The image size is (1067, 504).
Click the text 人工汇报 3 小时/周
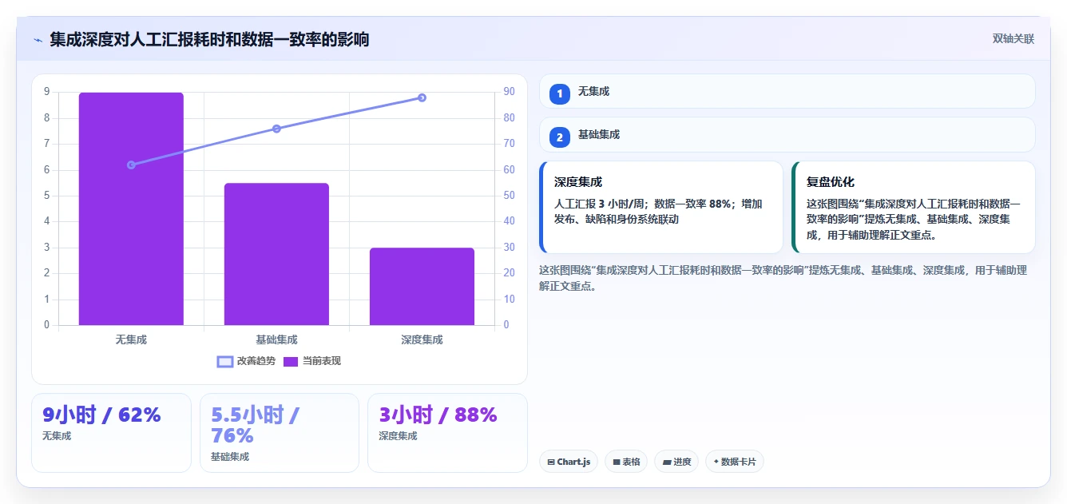[x=601, y=204]
